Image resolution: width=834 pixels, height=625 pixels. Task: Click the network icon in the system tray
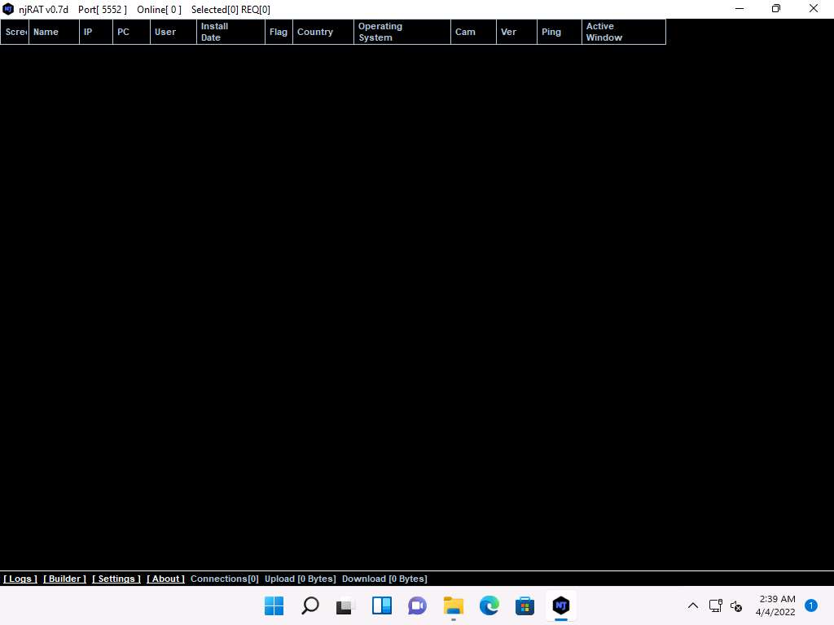click(x=716, y=605)
